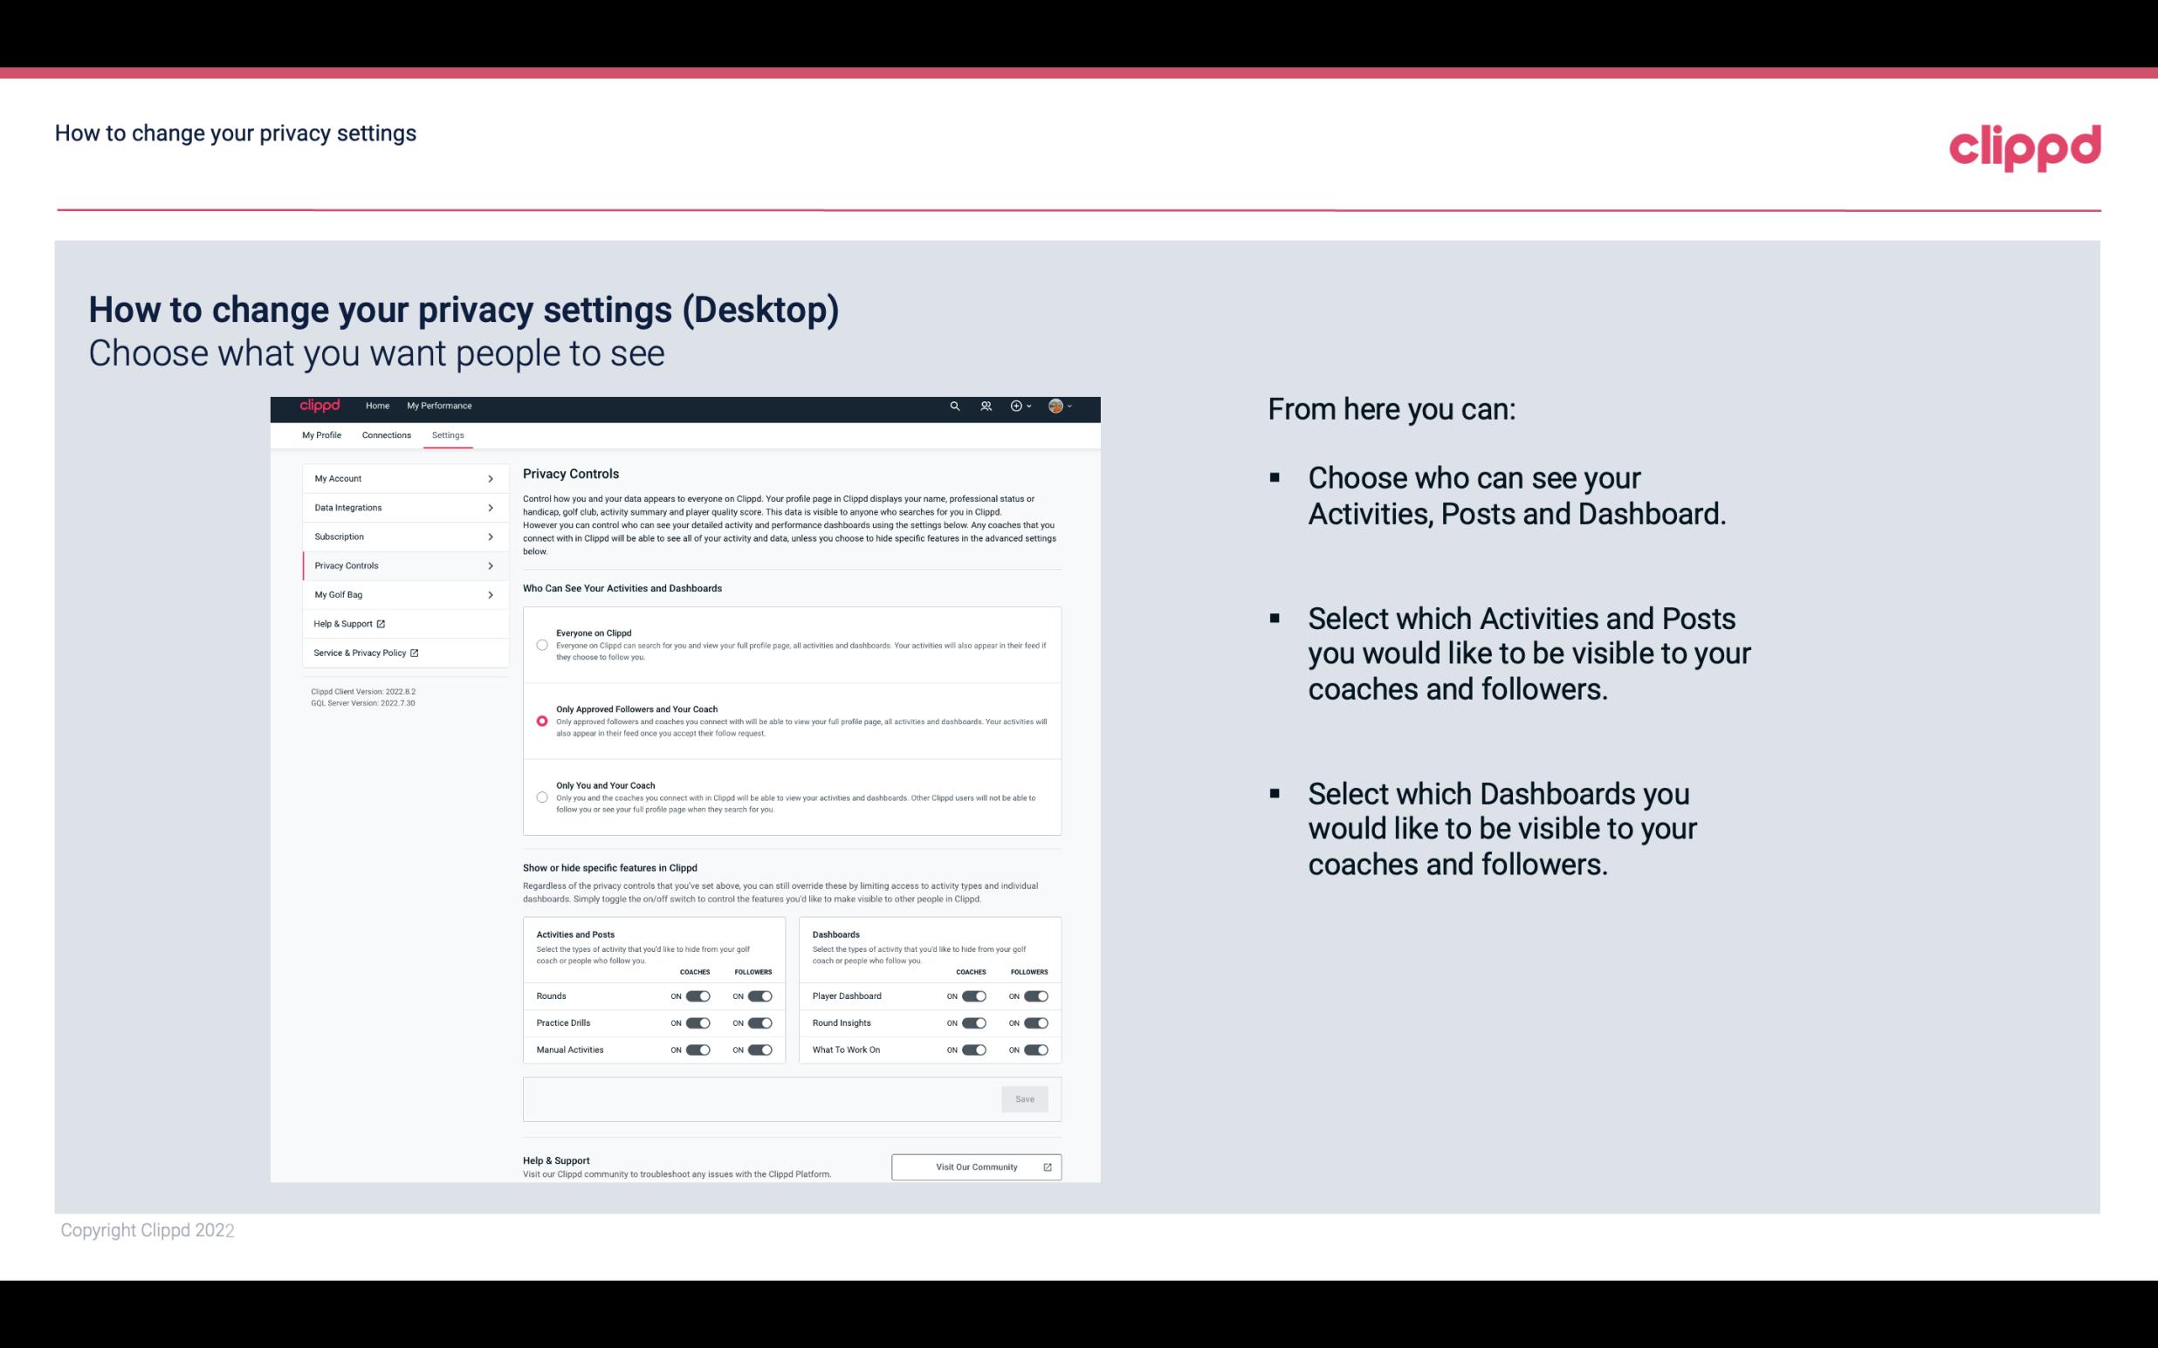Click the search icon in top bar
The width and height of the screenshot is (2158, 1348).
954,407
